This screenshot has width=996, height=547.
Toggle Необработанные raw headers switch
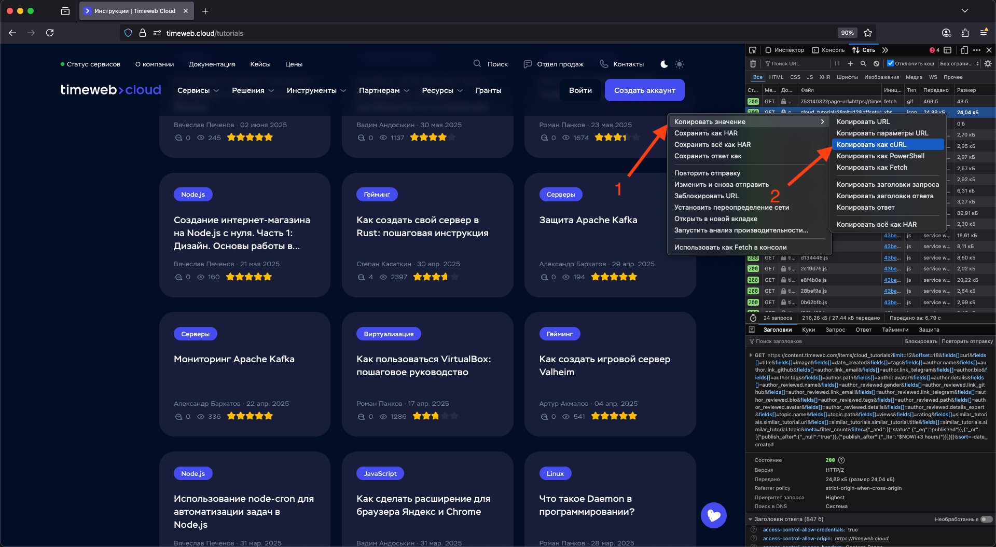[987, 519]
